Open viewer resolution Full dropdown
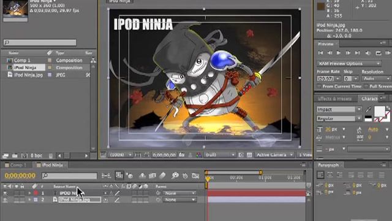 click(219, 155)
